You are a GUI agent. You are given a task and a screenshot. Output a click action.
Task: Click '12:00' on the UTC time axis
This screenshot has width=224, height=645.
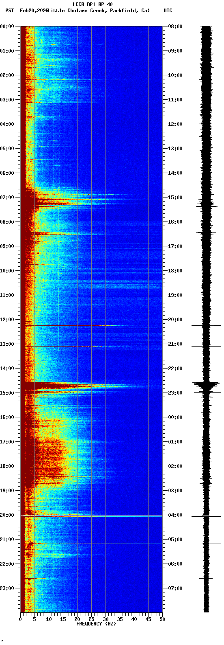coord(175,124)
